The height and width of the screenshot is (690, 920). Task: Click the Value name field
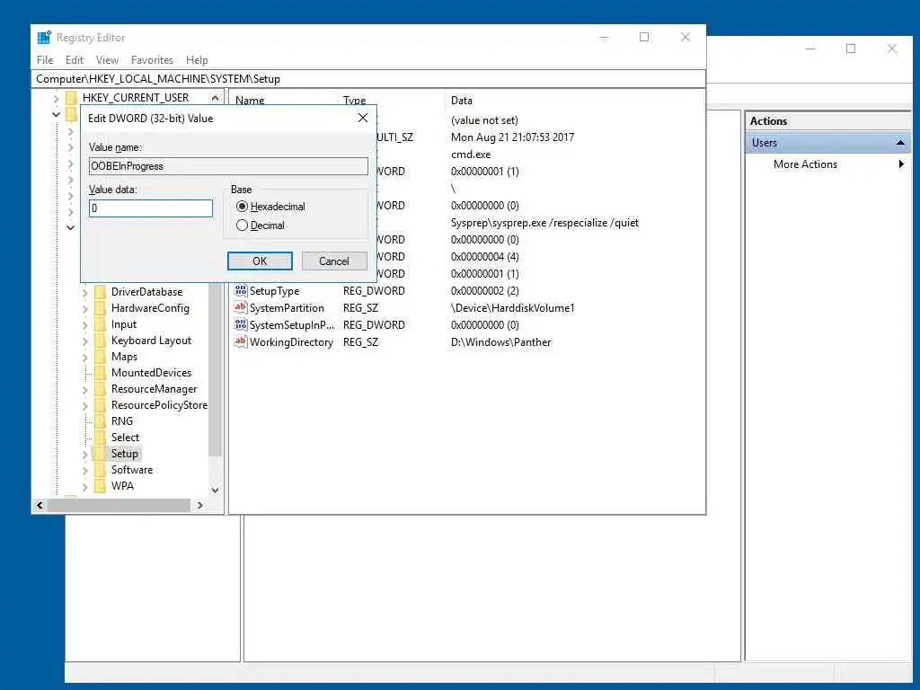pyautogui.click(x=228, y=166)
